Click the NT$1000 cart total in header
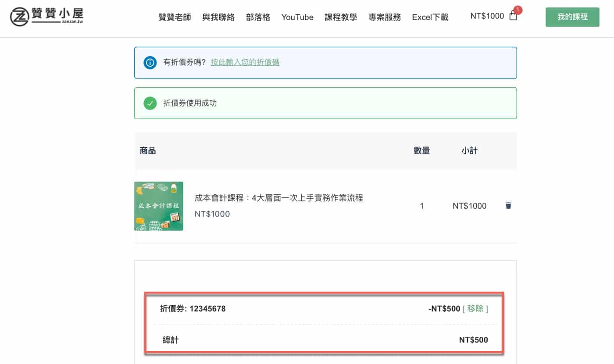Screen dimensions: 614x364 click(x=487, y=16)
